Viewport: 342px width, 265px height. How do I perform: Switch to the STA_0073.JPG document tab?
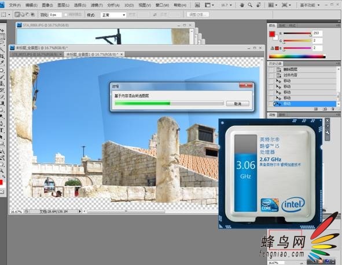pyautogui.click(x=36, y=54)
